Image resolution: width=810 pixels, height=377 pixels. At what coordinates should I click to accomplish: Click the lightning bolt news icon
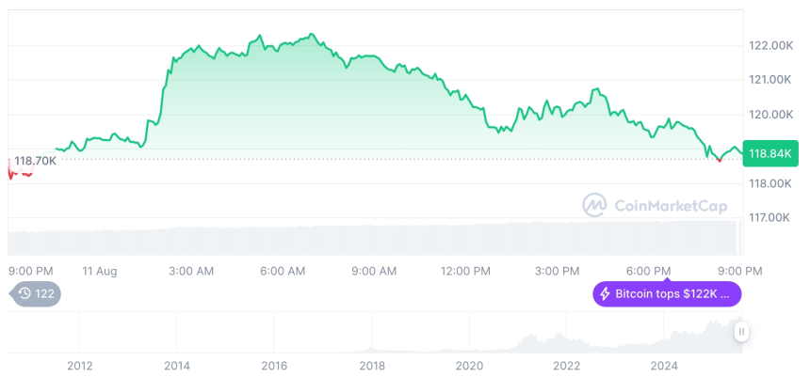[606, 294]
